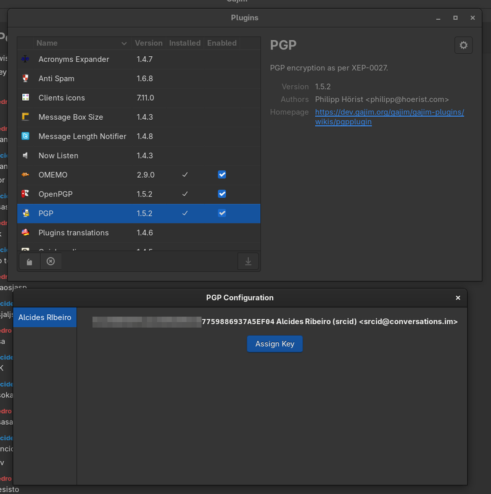This screenshot has height=494, width=491.
Task: Click the OMEMO installed checkmark
Action: 185,175
